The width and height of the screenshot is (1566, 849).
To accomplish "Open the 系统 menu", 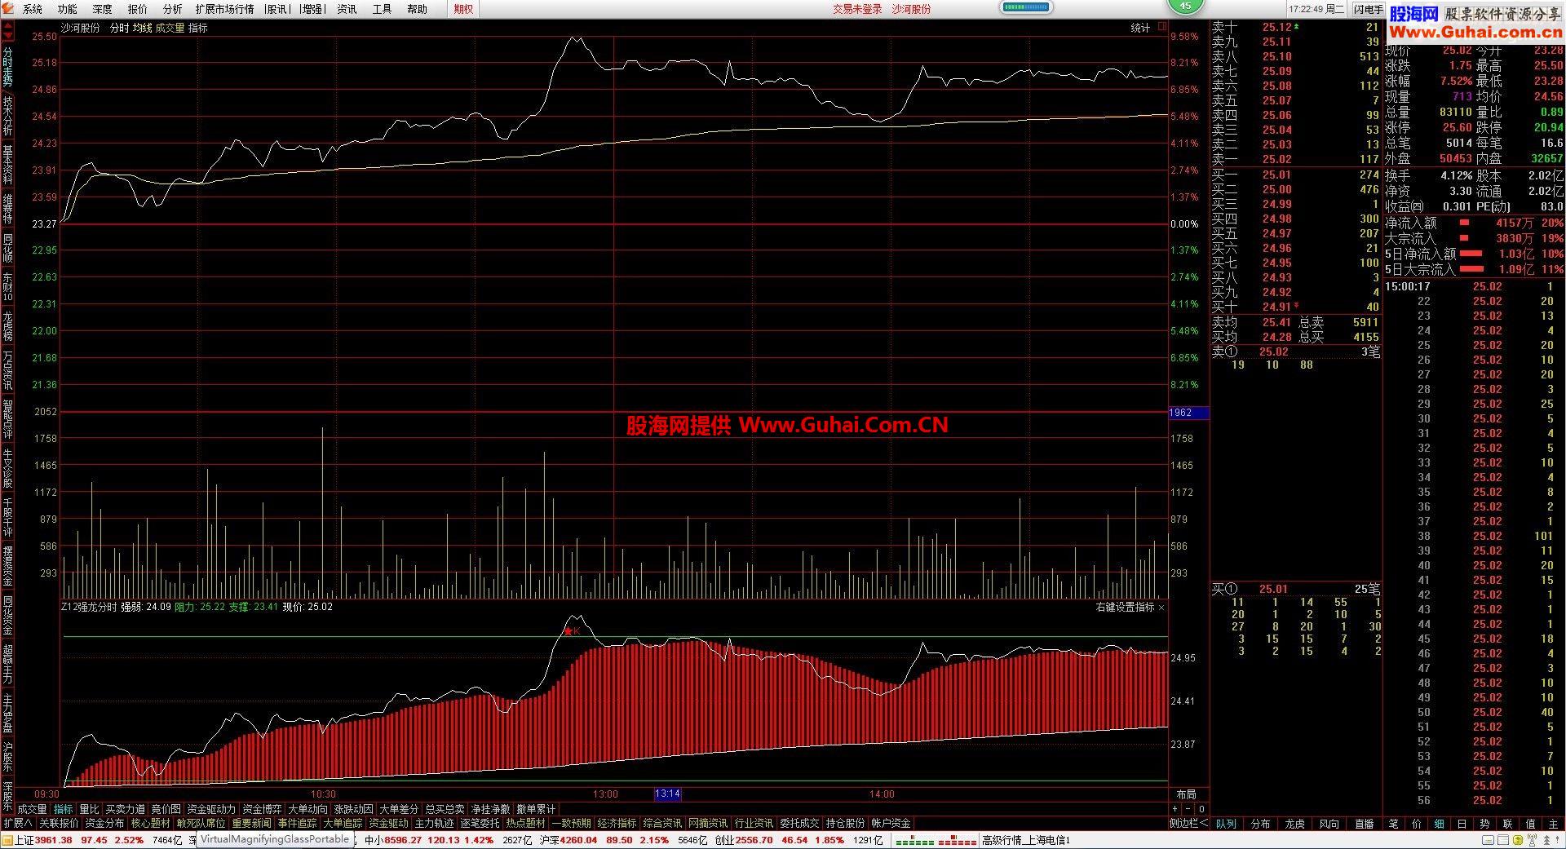I will point(33,9).
